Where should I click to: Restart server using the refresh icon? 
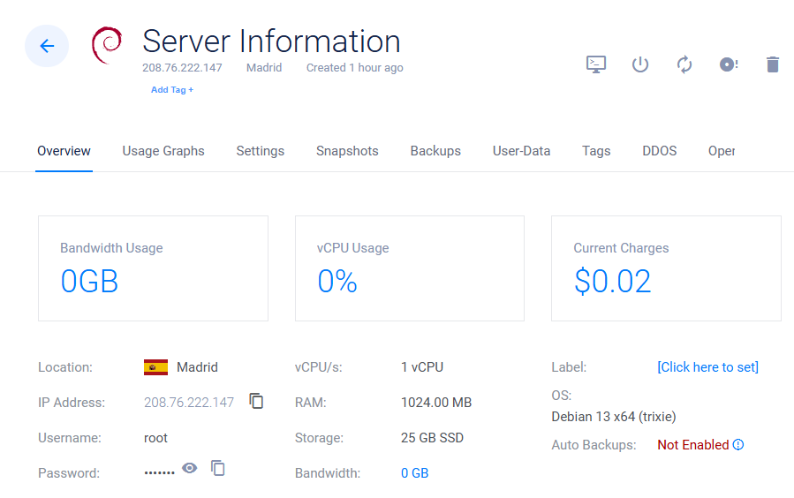[x=684, y=64]
